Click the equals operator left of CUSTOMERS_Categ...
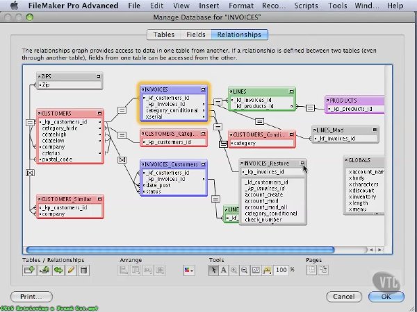 [x=122, y=135]
